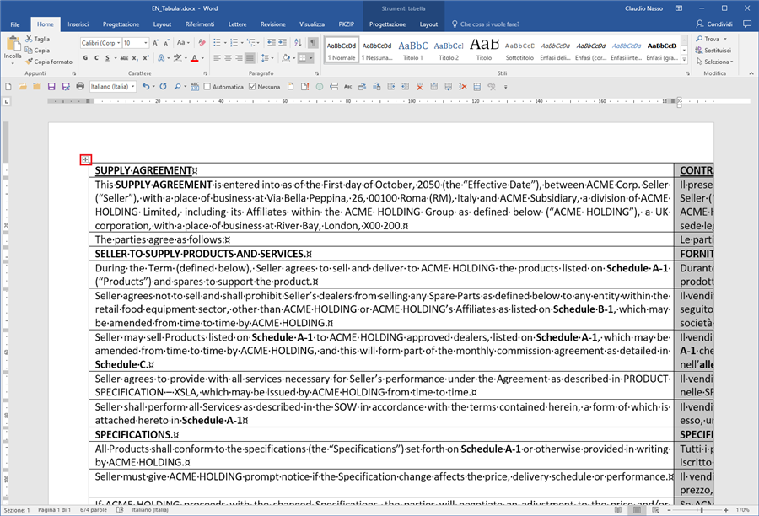Click 674 parole word count in status bar
The width and height of the screenshot is (759, 516).
pos(93,510)
